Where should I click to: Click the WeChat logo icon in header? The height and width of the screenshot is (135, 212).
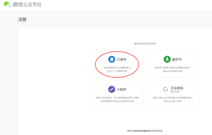tap(7, 4)
